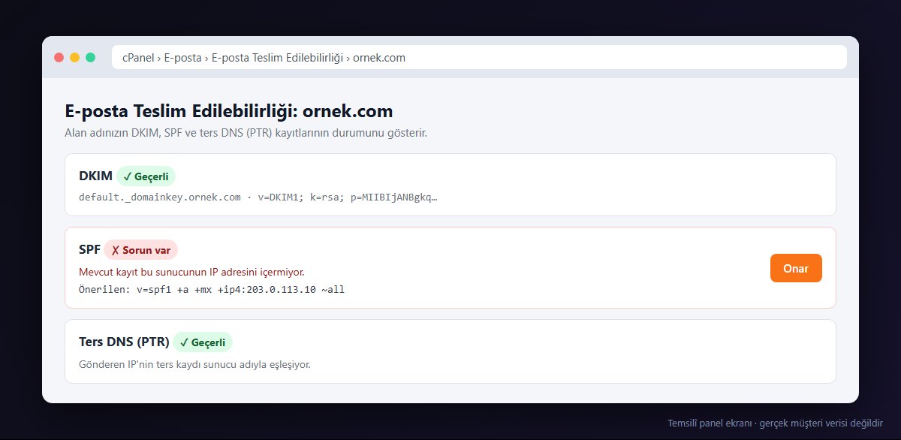Image resolution: width=901 pixels, height=440 pixels.
Task: Click the yellow minimize window dot
Action: point(75,57)
